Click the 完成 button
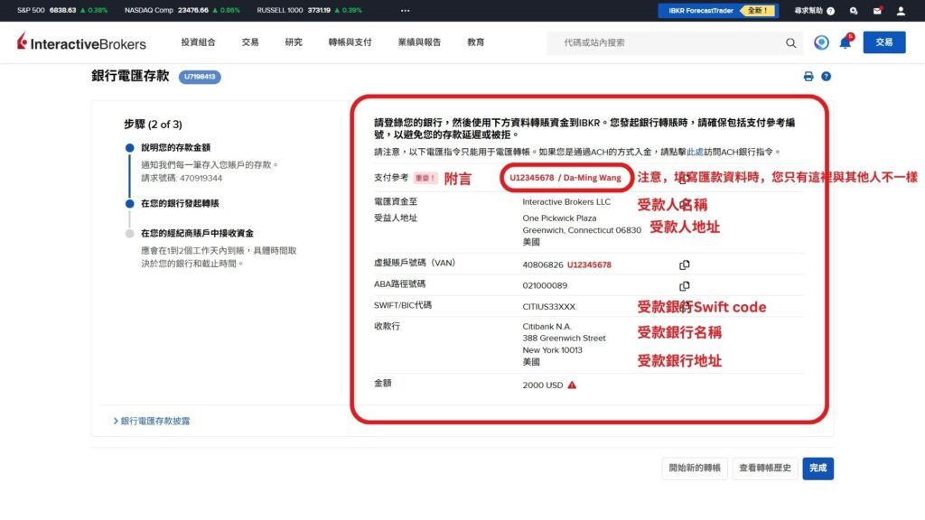The image size is (925, 520). pyautogui.click(x=818, y=469)
